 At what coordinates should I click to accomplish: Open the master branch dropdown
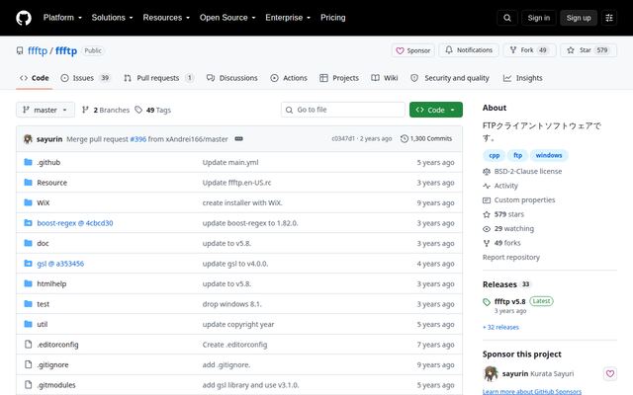45,110
